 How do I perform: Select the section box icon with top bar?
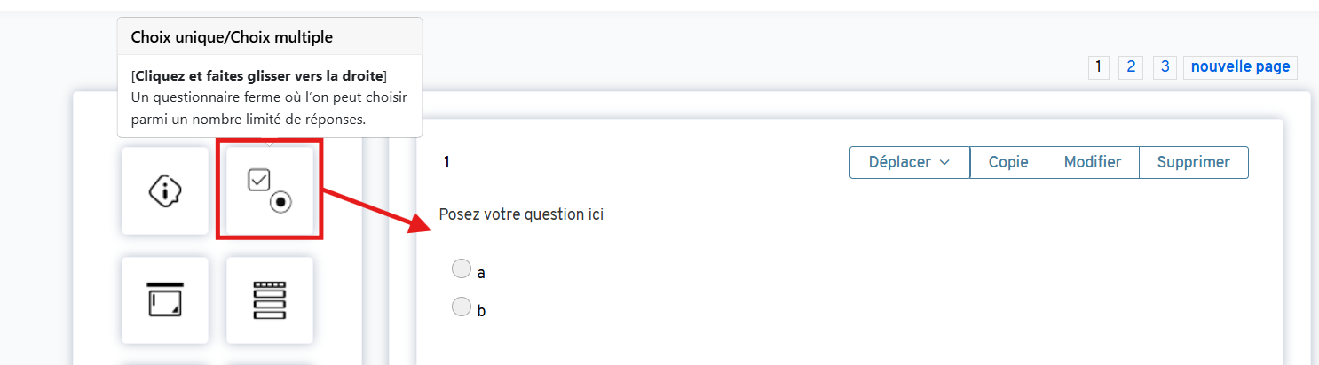tap(165, 299)
